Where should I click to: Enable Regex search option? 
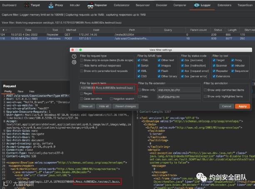(82, 93)
